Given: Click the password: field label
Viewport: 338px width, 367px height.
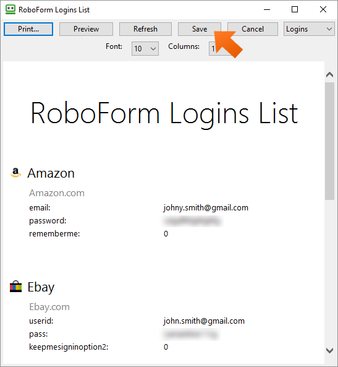Looking at the screenshot, I should pos(48,221).
